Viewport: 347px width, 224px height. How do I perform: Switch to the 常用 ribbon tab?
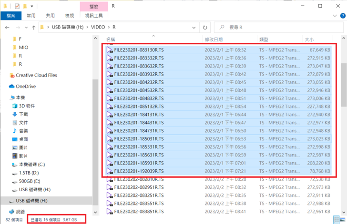(x=31, y=16)
